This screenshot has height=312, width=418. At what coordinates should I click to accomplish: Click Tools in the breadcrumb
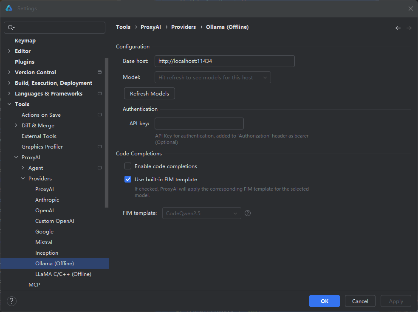click(x=123, y=27)
